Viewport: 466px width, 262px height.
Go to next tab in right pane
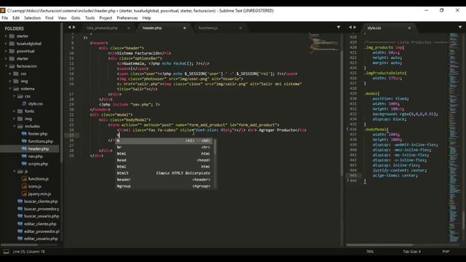pos(355,28)
